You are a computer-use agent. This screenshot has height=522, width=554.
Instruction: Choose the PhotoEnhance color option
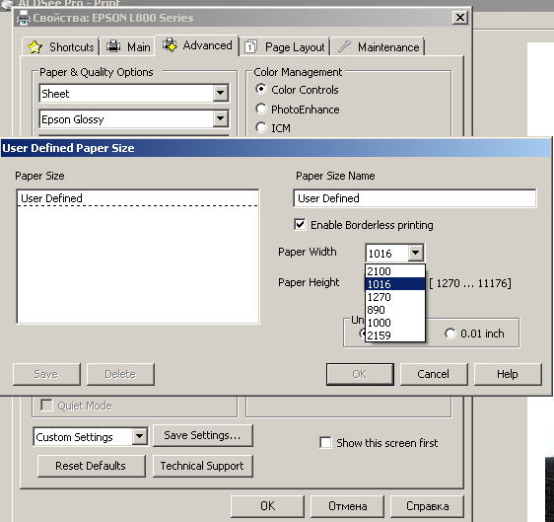pos(261,109)
